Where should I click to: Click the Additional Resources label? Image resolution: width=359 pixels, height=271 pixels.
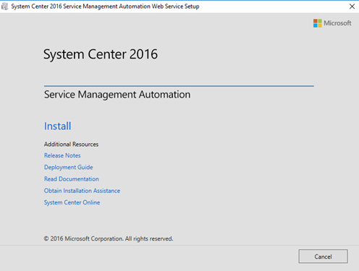71,145
